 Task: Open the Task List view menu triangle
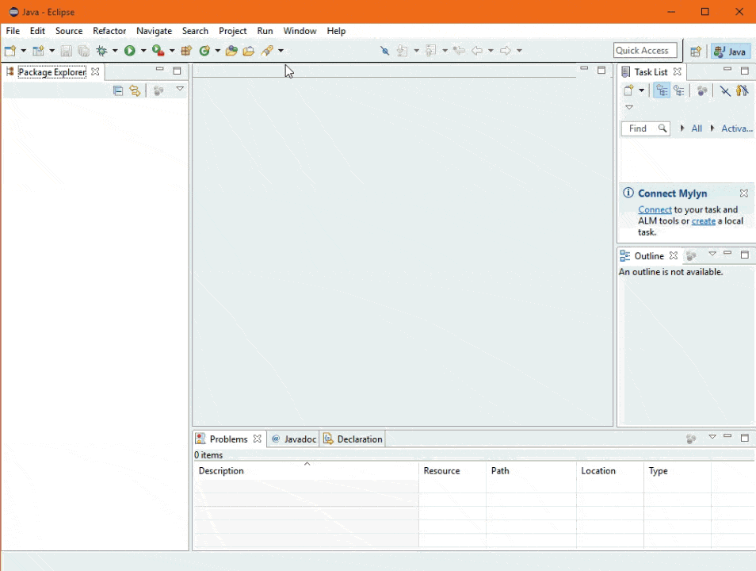[x=629, y=107]
